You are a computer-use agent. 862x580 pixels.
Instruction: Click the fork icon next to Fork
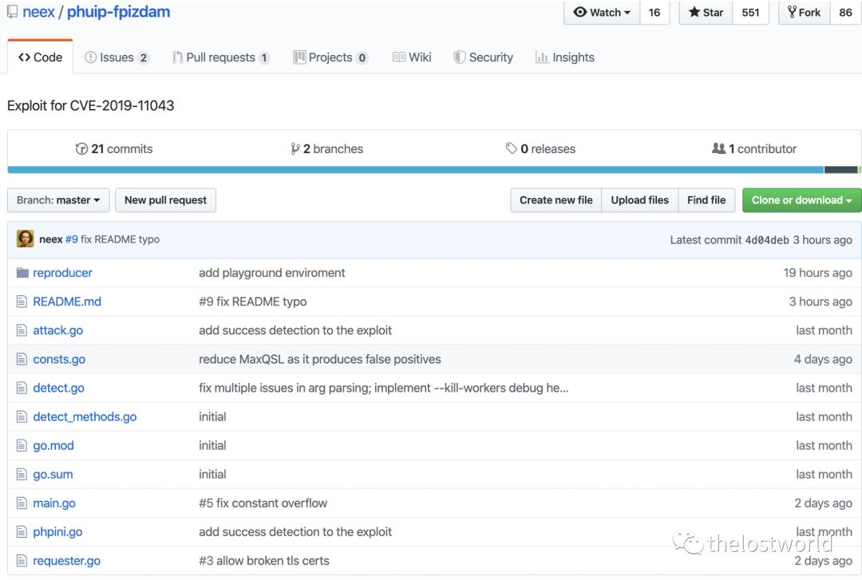pos(793,12)
